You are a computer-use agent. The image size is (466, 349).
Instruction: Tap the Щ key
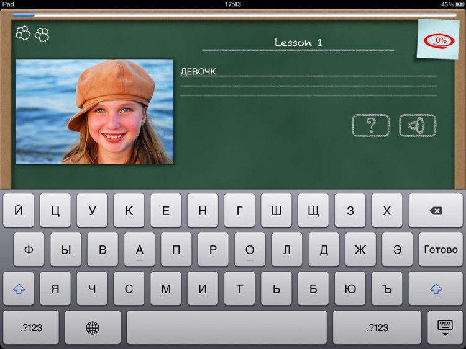point(313,211)
